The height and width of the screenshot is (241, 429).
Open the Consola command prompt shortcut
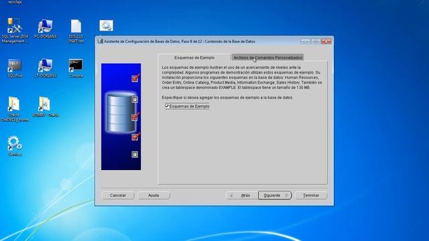76,68
